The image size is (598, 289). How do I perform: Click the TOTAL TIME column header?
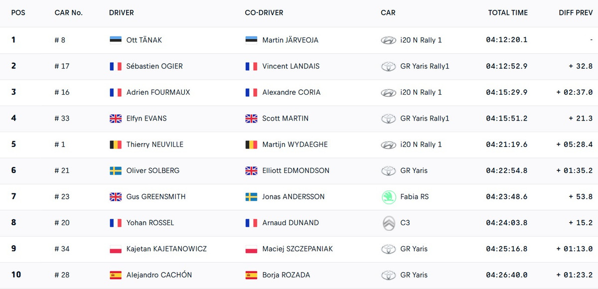(508, 13)
